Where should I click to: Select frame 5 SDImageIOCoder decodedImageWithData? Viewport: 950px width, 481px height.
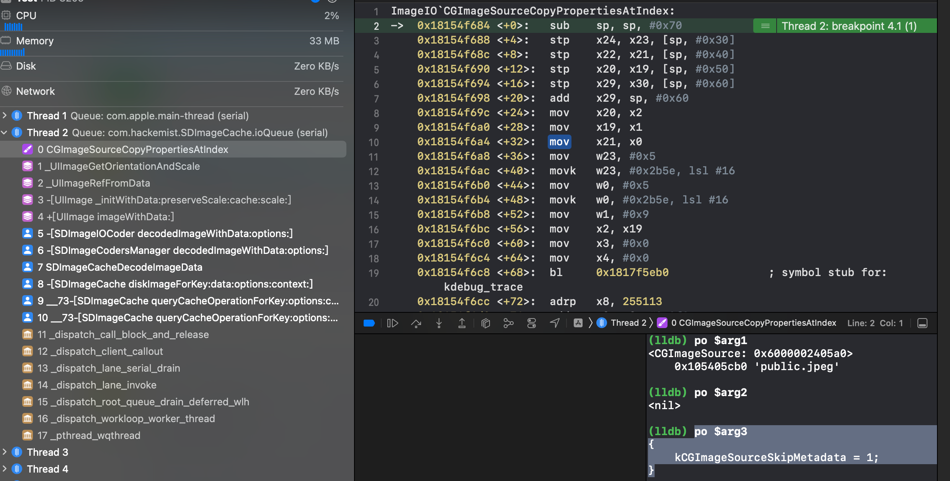pyautogui.click(x=165, y=234)
